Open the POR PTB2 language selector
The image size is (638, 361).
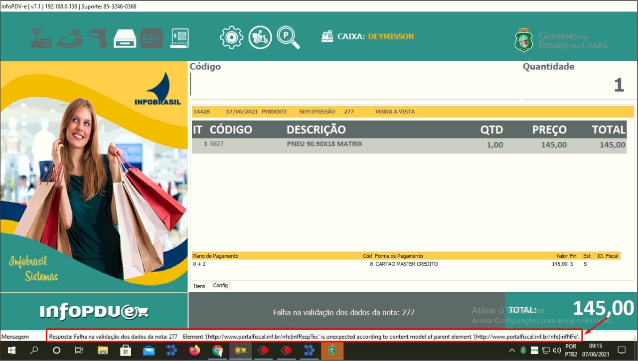[571, 350]
